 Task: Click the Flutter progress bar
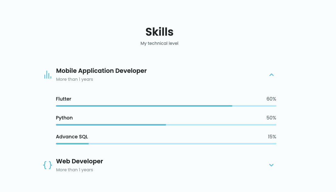(166, 106)
